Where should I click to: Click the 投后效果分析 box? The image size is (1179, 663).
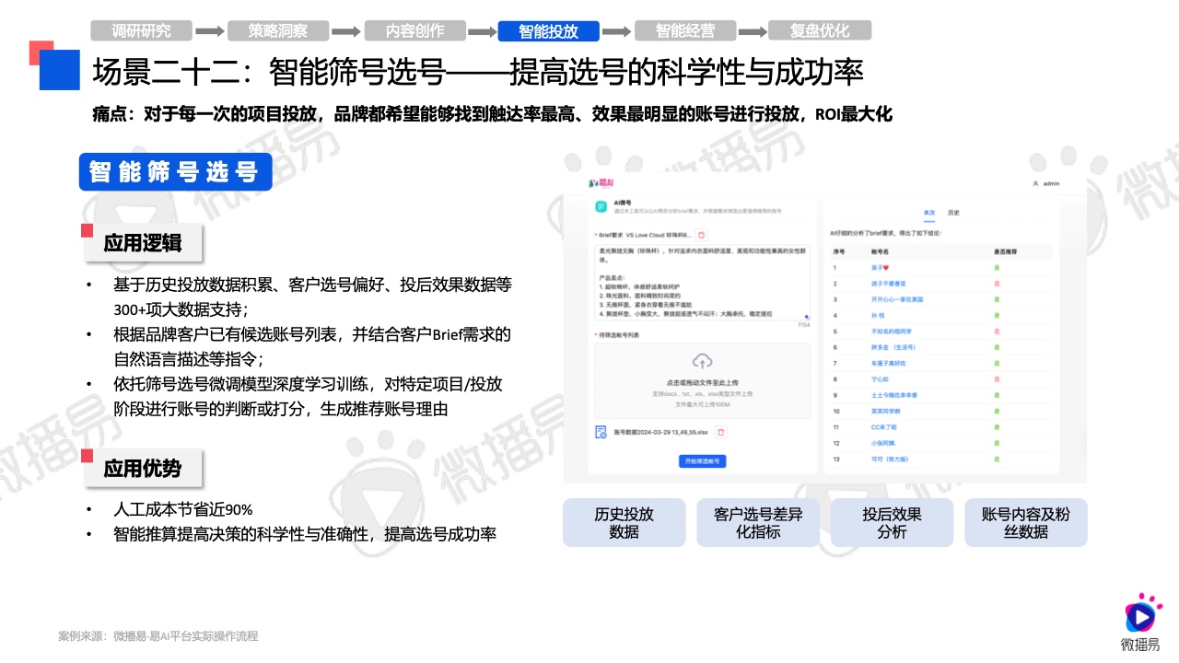pos(892,523)
